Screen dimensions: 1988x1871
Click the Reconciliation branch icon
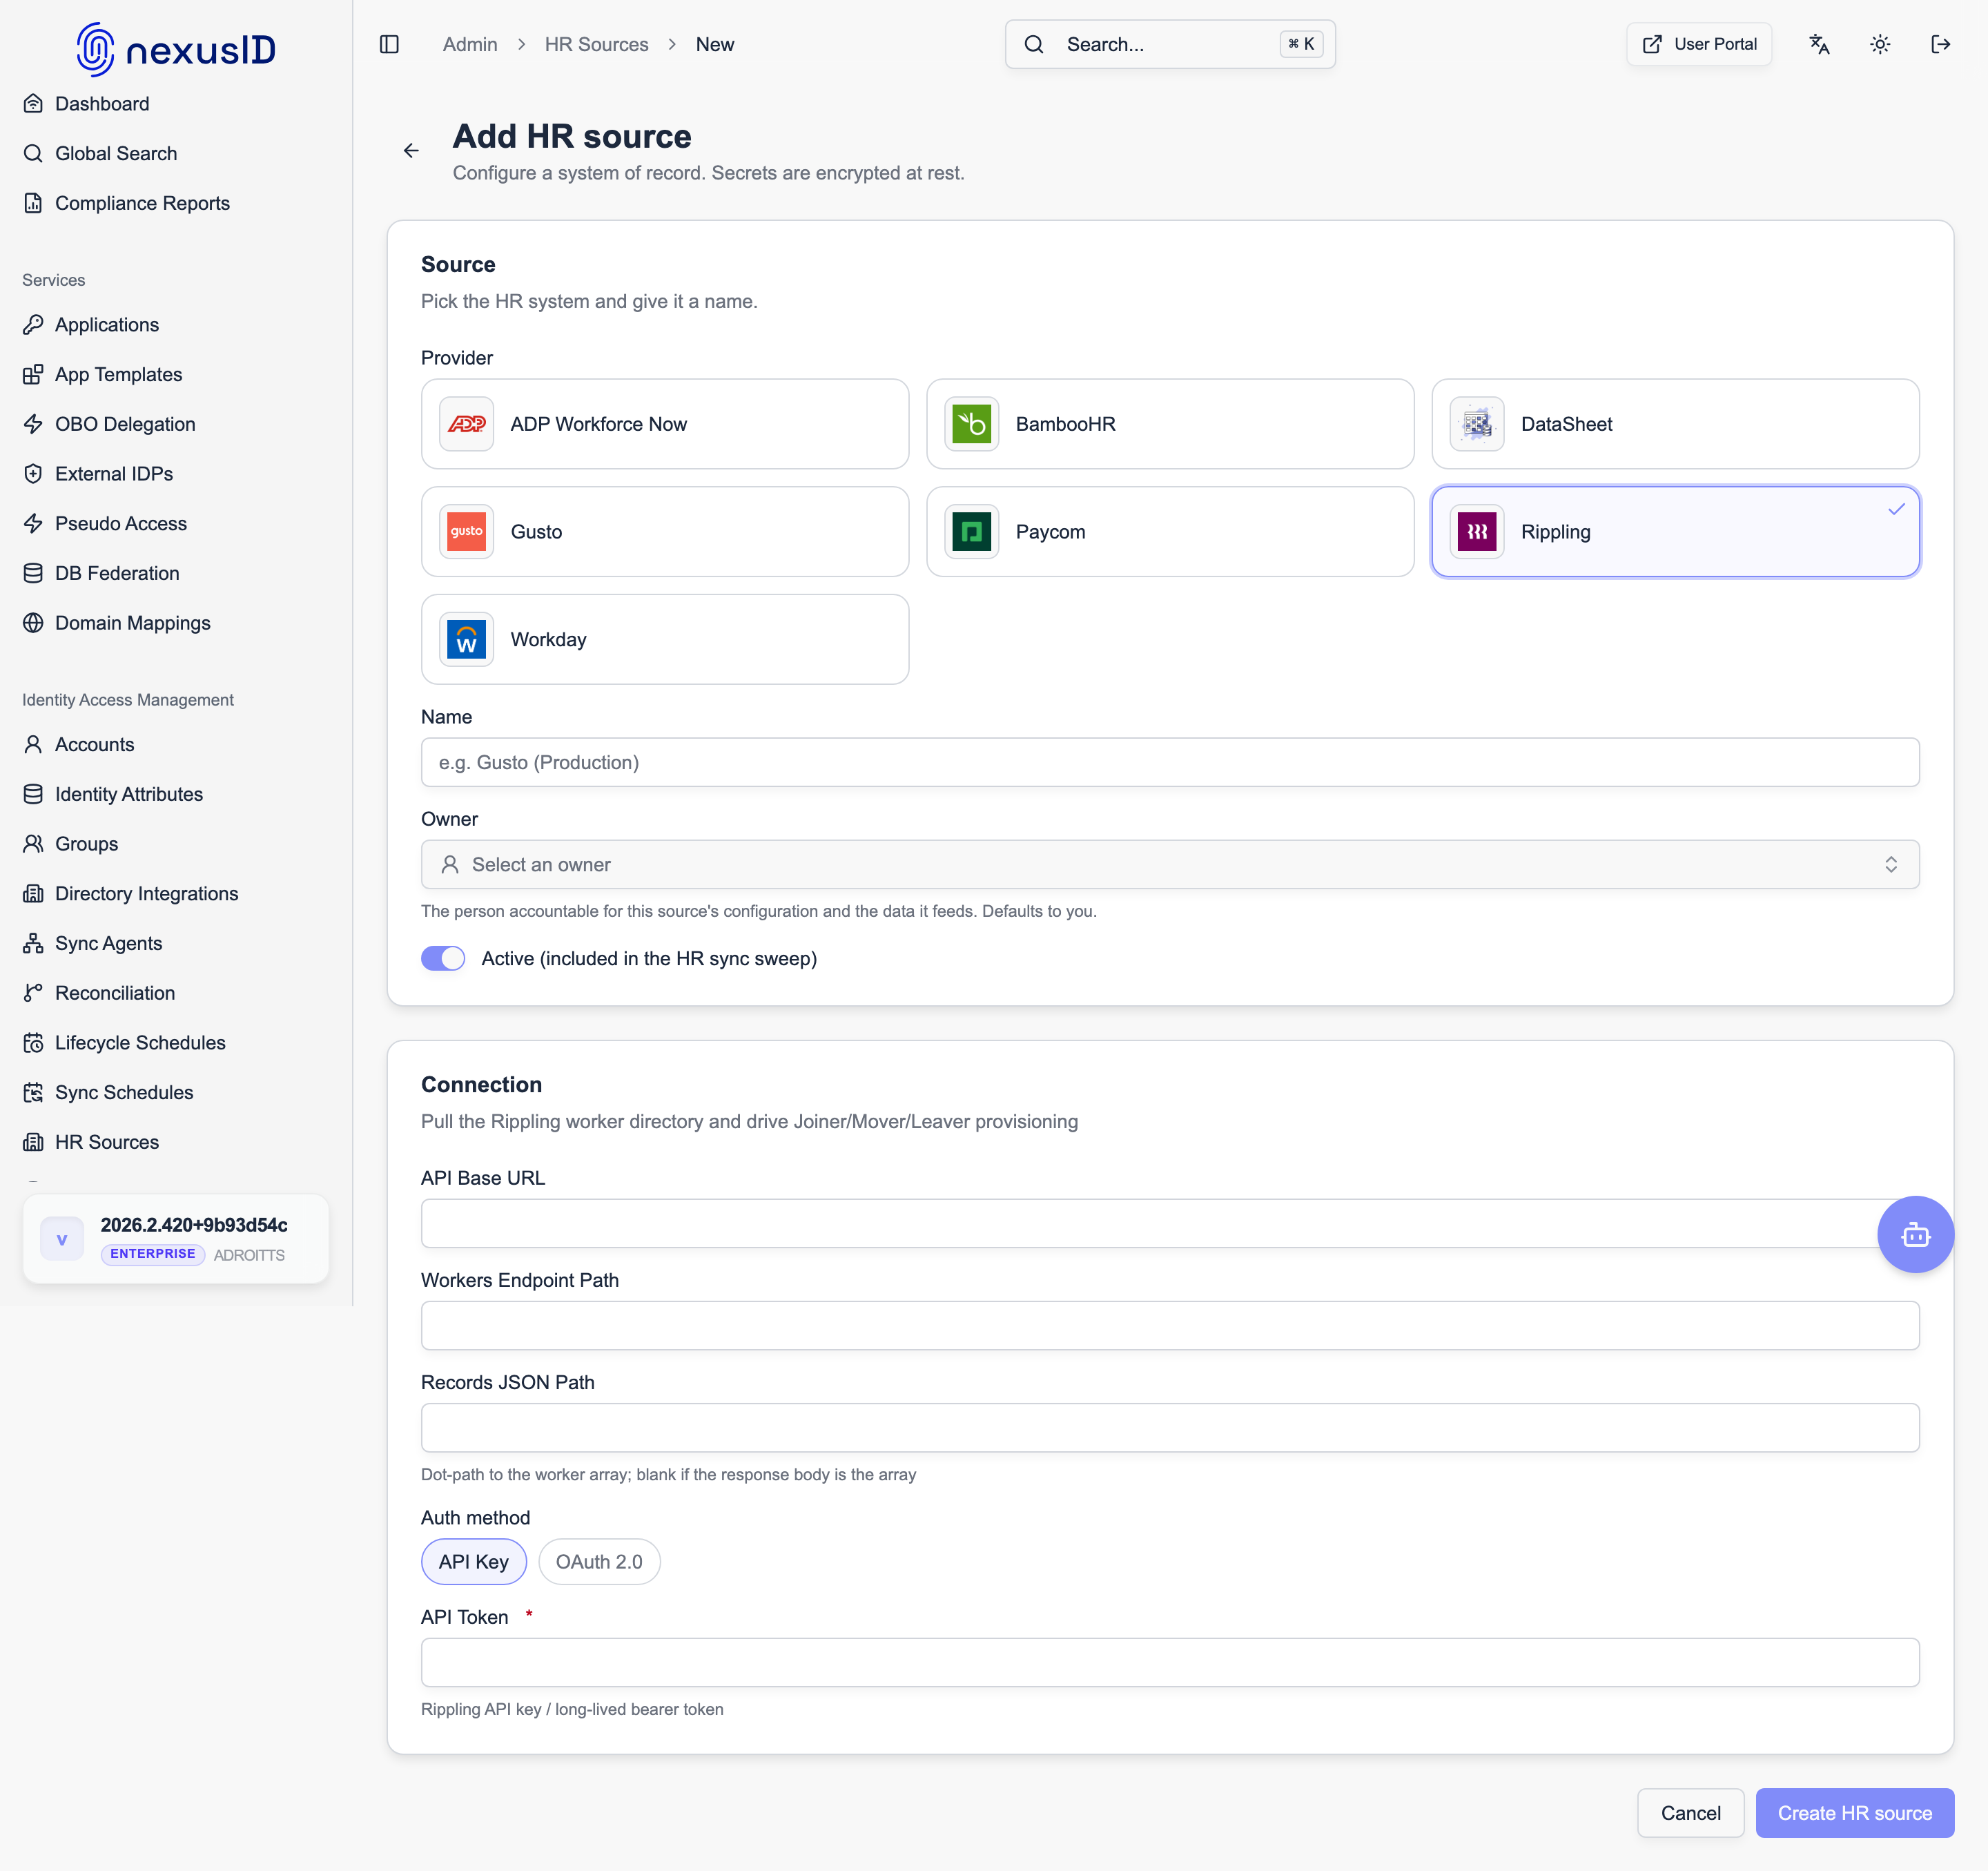point(33,993)
